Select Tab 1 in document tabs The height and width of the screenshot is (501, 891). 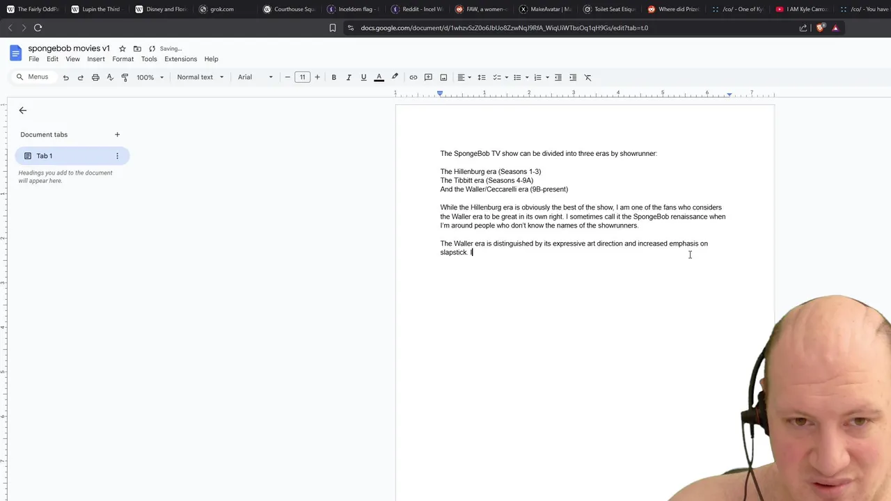72,156
